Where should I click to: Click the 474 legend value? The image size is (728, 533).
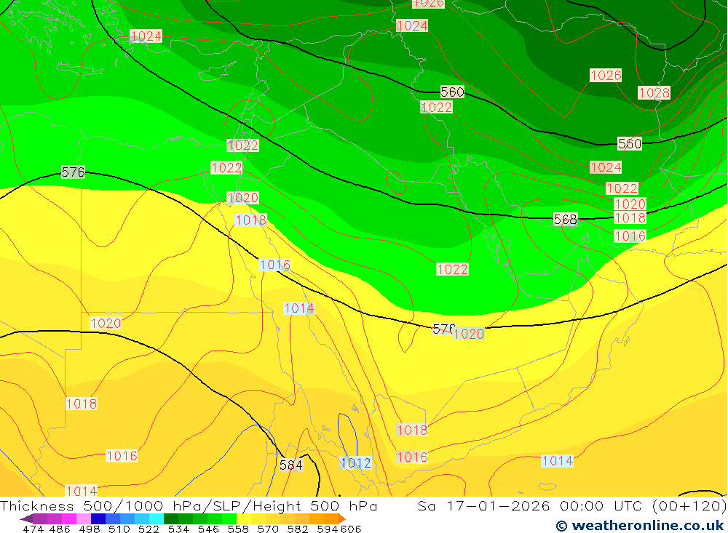tap(33, 529)
